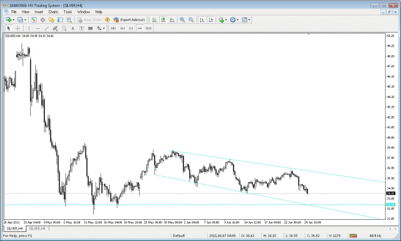Click the dark rectangle icon beside Text Label

[90, 28]
